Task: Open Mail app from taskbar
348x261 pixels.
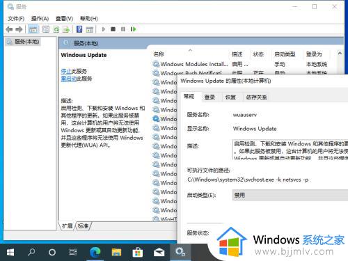Action: 159,252
